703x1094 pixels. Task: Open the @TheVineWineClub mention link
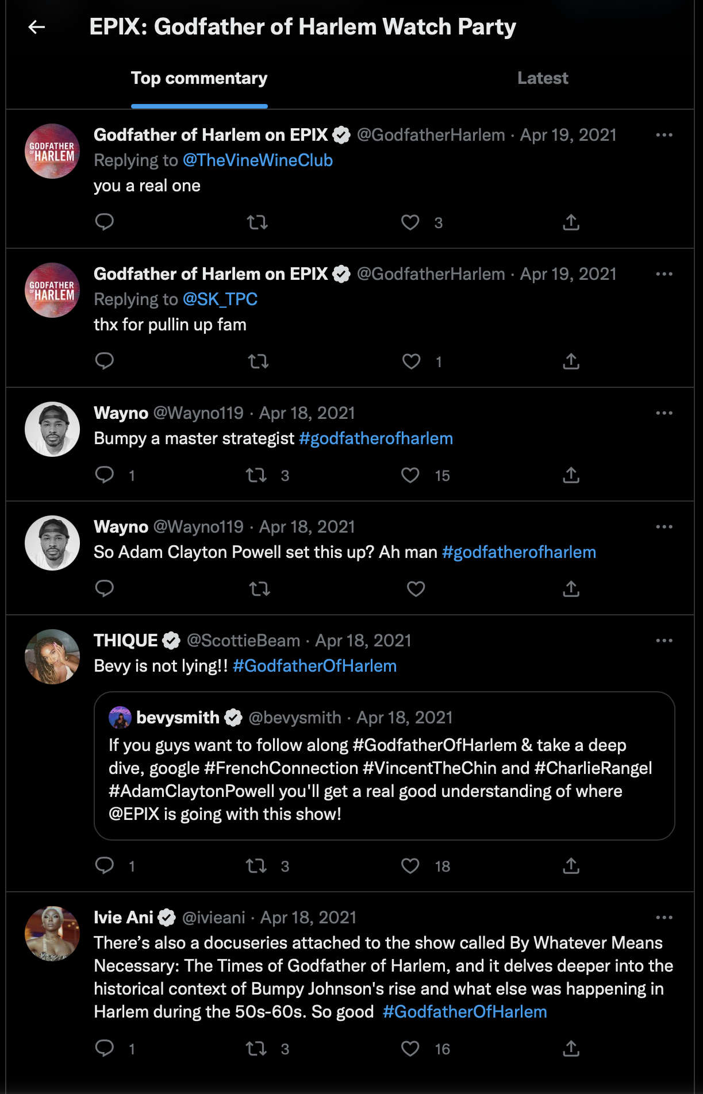point(258,160)
